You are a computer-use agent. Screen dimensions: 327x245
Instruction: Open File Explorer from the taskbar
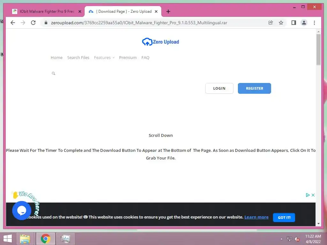(x=25, y=239)
